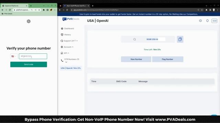Viewport: 220px width, 123px height.
Task: Reload the PVADeals page
Action: (67, 10)
